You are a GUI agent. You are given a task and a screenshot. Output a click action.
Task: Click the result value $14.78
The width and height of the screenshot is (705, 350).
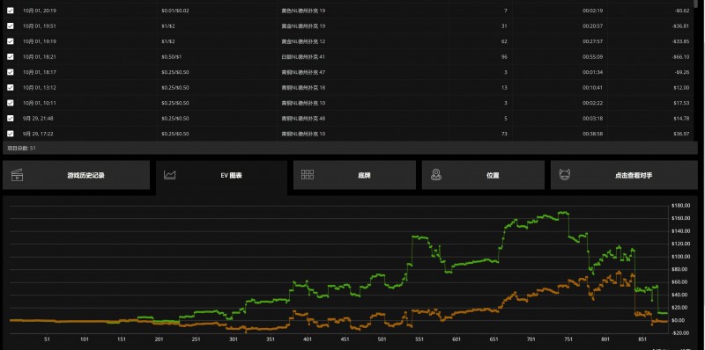click(x=682, y=118)
